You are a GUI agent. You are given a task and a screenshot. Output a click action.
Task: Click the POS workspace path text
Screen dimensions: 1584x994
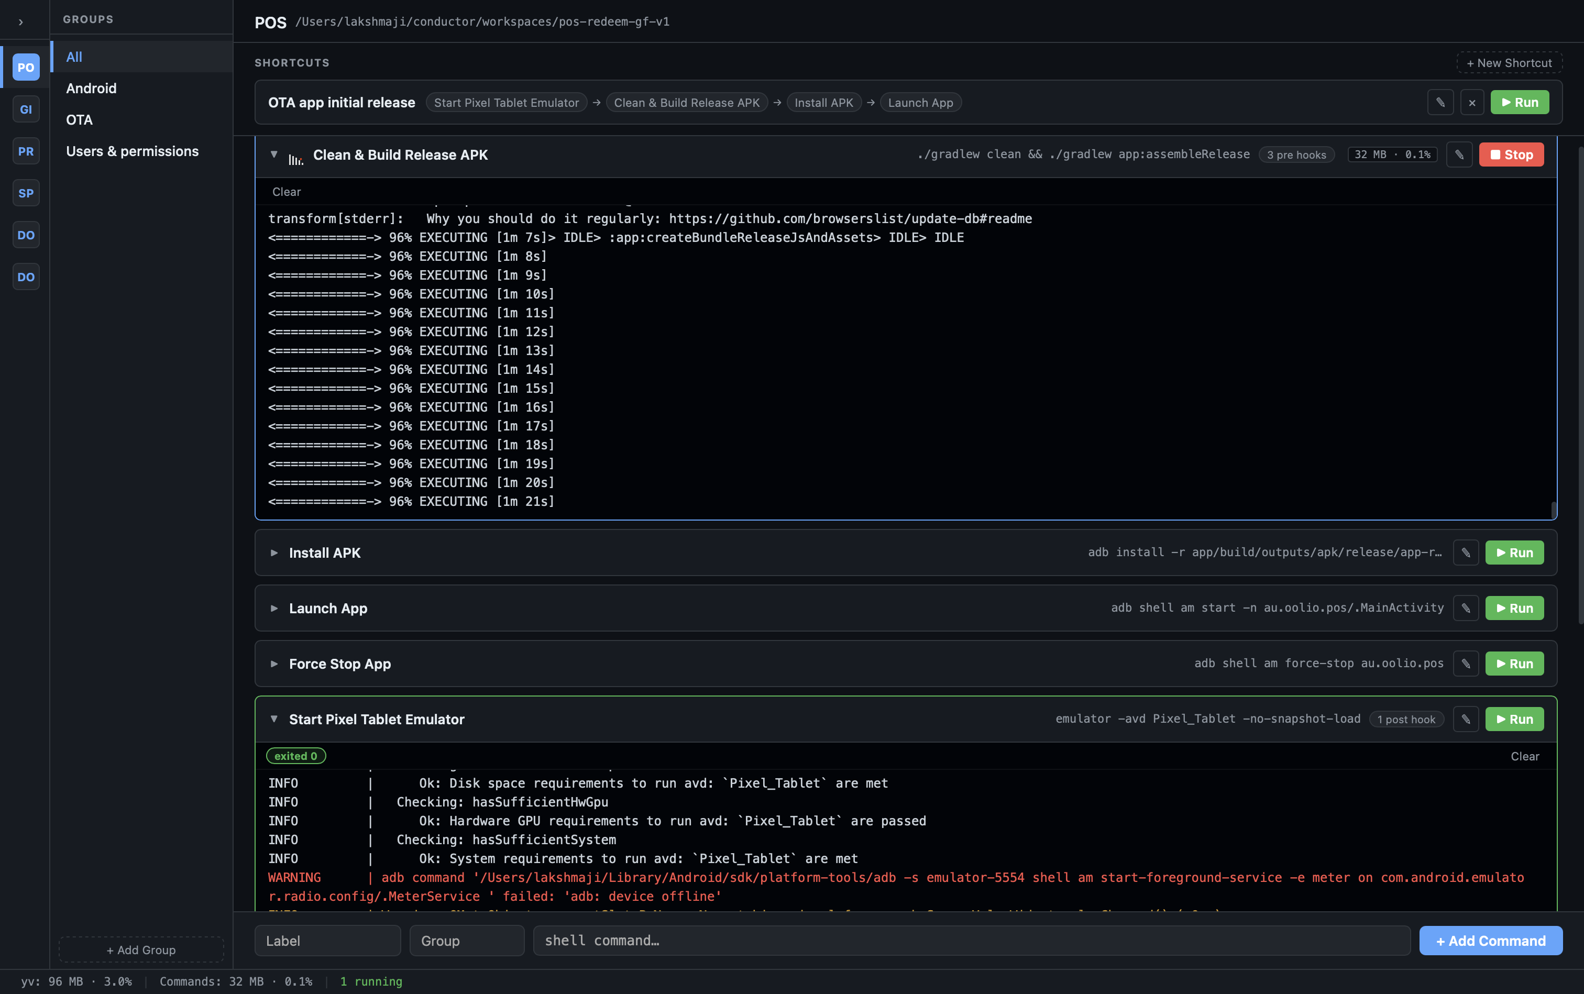tap(482, 21)
